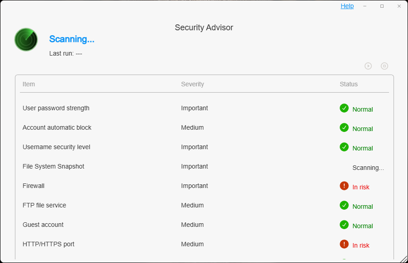Select the Guest account item
This screenshot has width=408, height=263.
[x=43, y=225]
